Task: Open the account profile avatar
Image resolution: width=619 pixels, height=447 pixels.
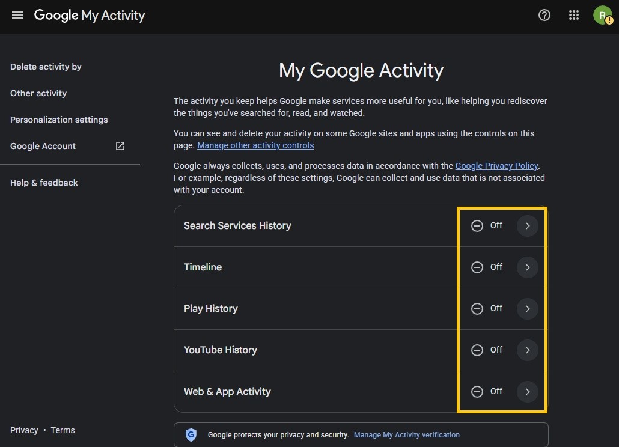Action: click(603, 16)
